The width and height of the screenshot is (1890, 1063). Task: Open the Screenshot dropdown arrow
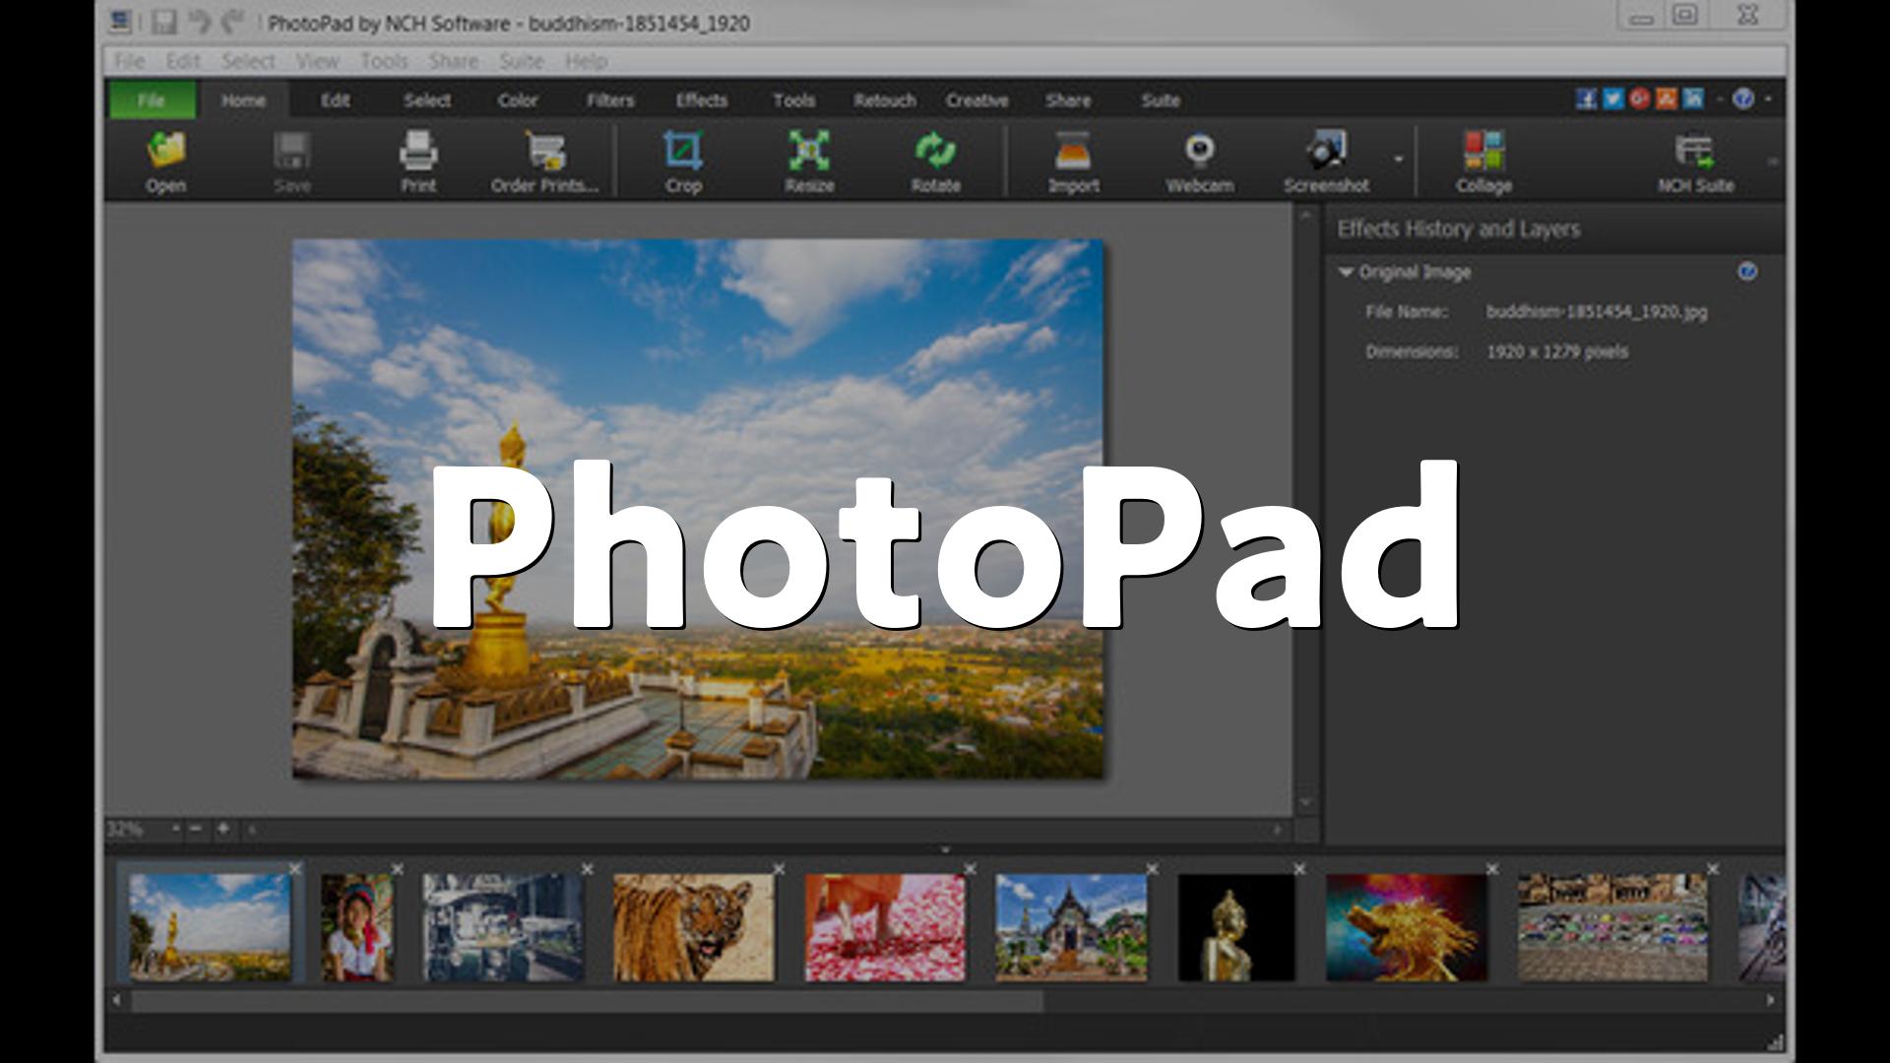1398,159
